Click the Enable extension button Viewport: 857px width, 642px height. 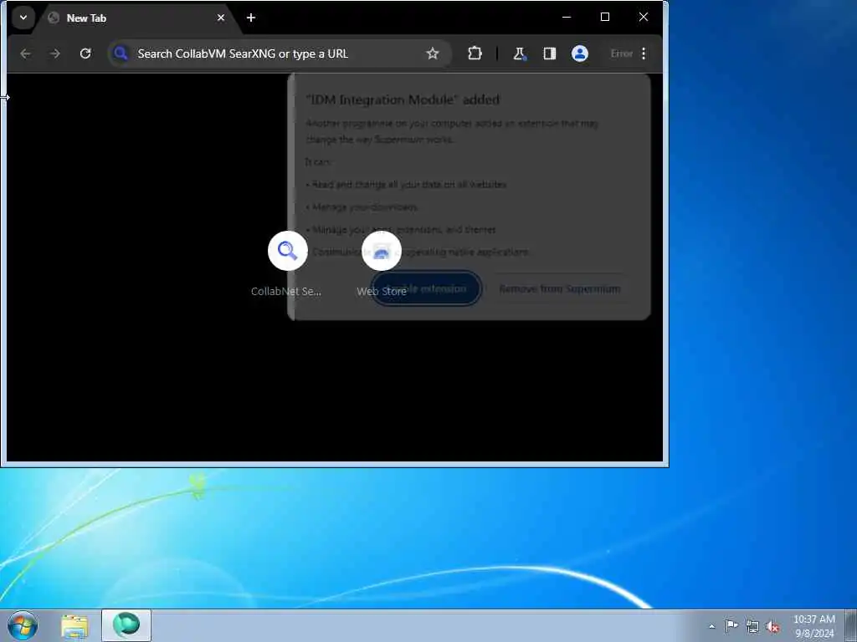(426, 288)
